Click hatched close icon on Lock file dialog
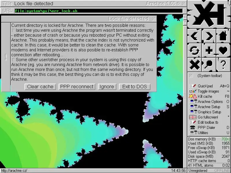 [x=154, y=19]
